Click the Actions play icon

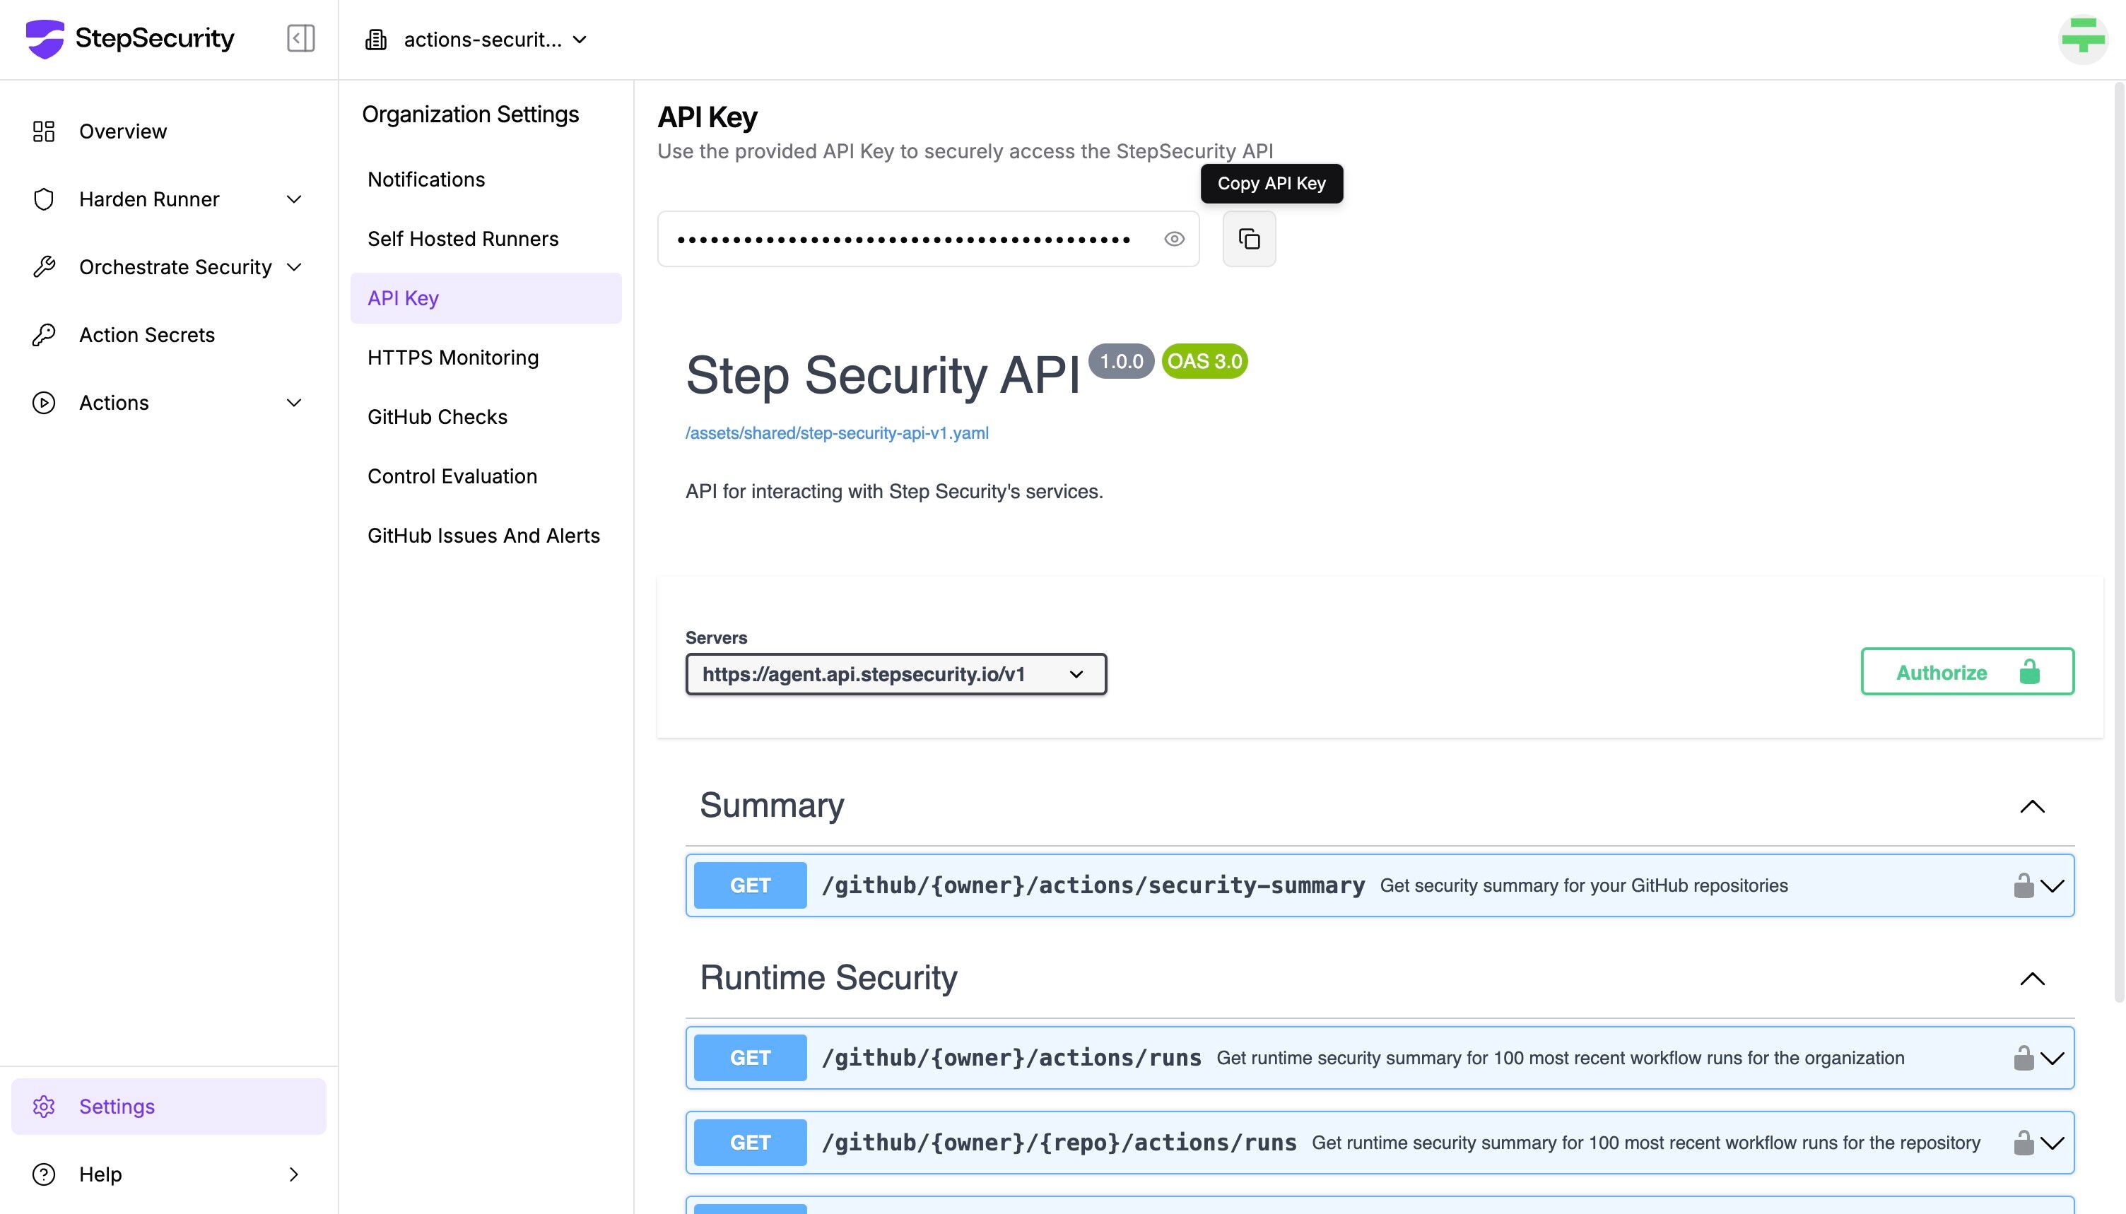(43, 403)
